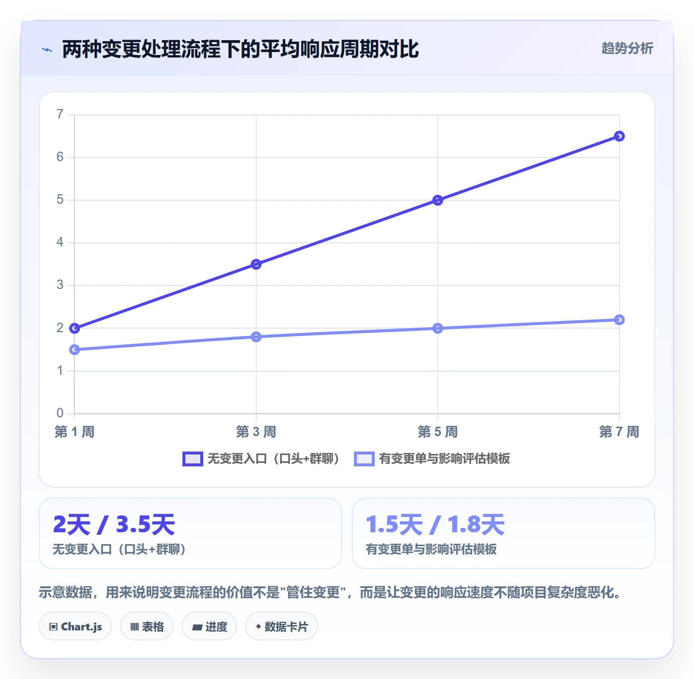Click the 第 3 周 point on 有变更单 line
Image resolution: width=694 pixels, height=679 pixels.
click(x=256, y=337)
